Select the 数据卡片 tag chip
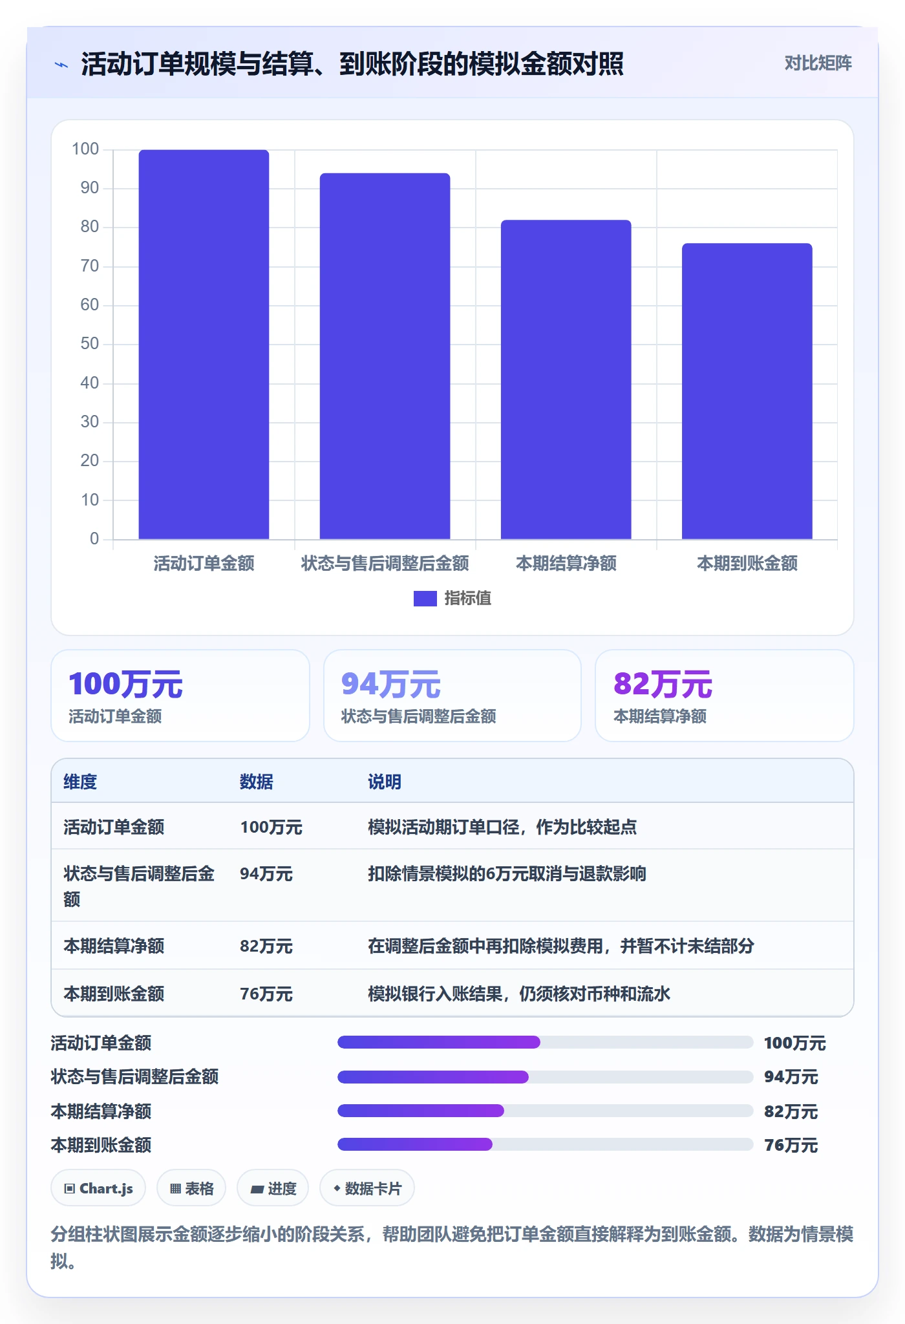The height and width of the screenshot is (1324, 905). tap(367, 1188)
